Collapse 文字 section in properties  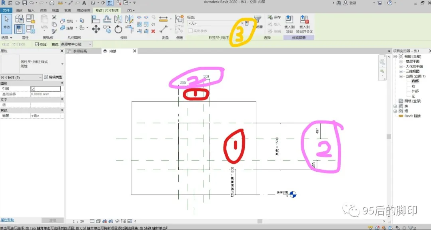(x=62, y=99)
